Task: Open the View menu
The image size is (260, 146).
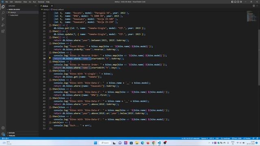Action: click(x=25, y=2)
